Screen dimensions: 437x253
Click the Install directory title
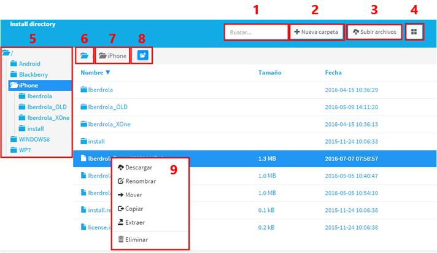pyautogui.click(x=33, y=24)
